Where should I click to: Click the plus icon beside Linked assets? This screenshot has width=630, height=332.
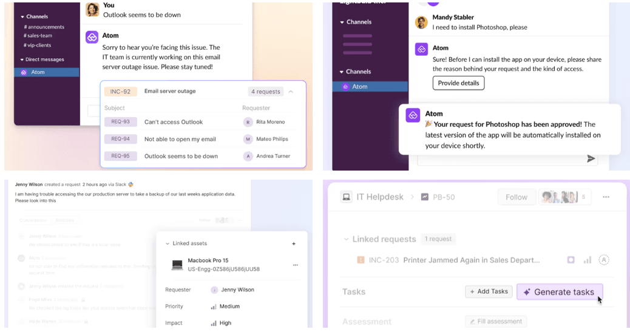(x=294, y=243)
